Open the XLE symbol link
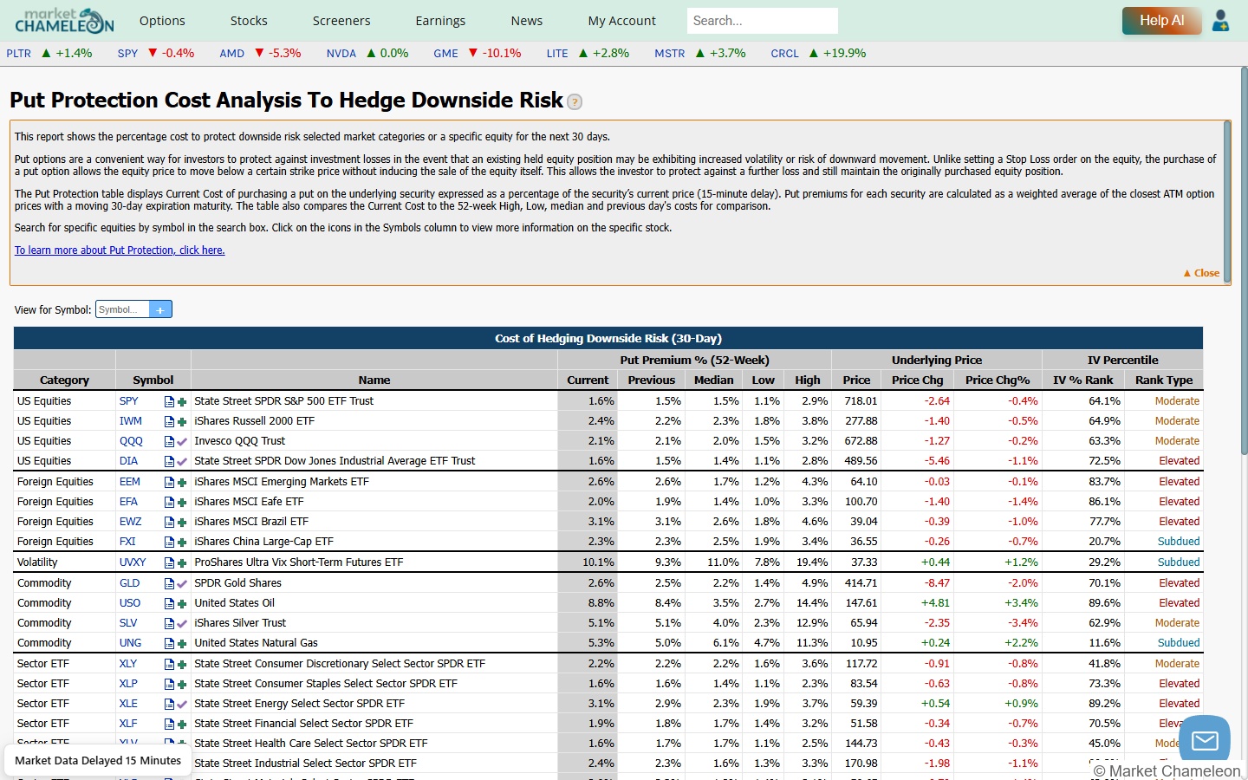The width and height of the screenshot is (1248, 780). (128, 705)
